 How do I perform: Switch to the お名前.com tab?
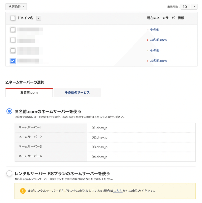(29, 93)
